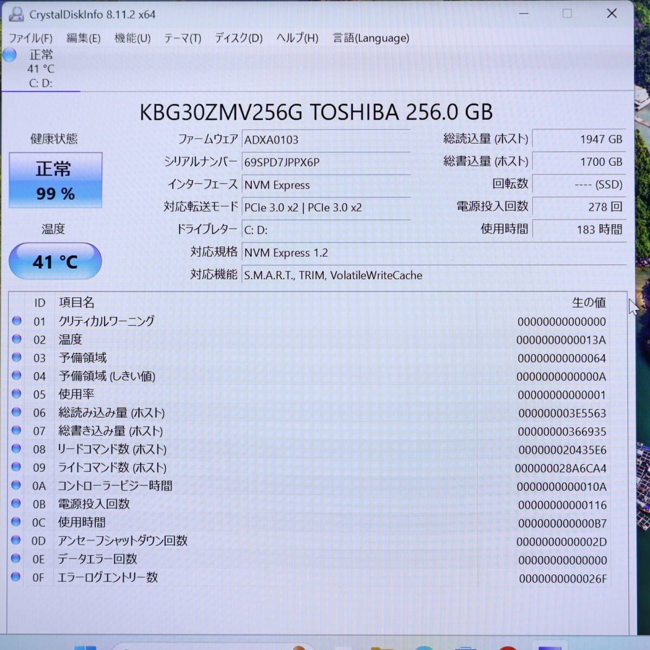Click the ID column header
Screen dimensions: 650x650
pyautogui.click(x=40, y=303)
